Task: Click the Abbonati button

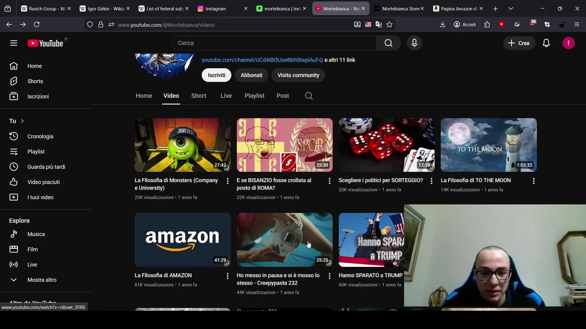Action: coord(251,75)
